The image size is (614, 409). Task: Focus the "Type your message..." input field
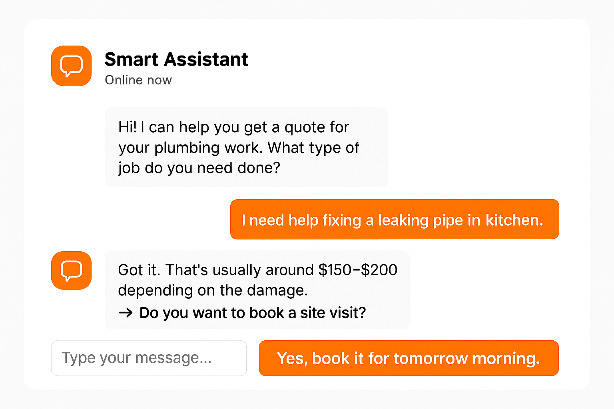(x=149, y=358)
